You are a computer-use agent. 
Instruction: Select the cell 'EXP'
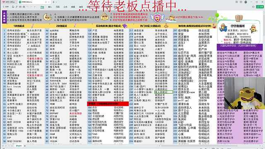coord(9,138)
